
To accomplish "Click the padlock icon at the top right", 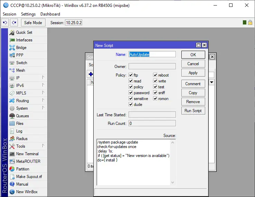I will 250,22.
